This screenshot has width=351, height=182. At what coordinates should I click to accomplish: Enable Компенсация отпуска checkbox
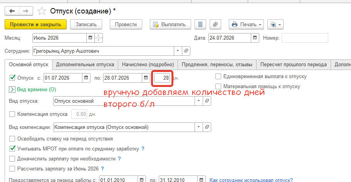[x=12, y=114]
